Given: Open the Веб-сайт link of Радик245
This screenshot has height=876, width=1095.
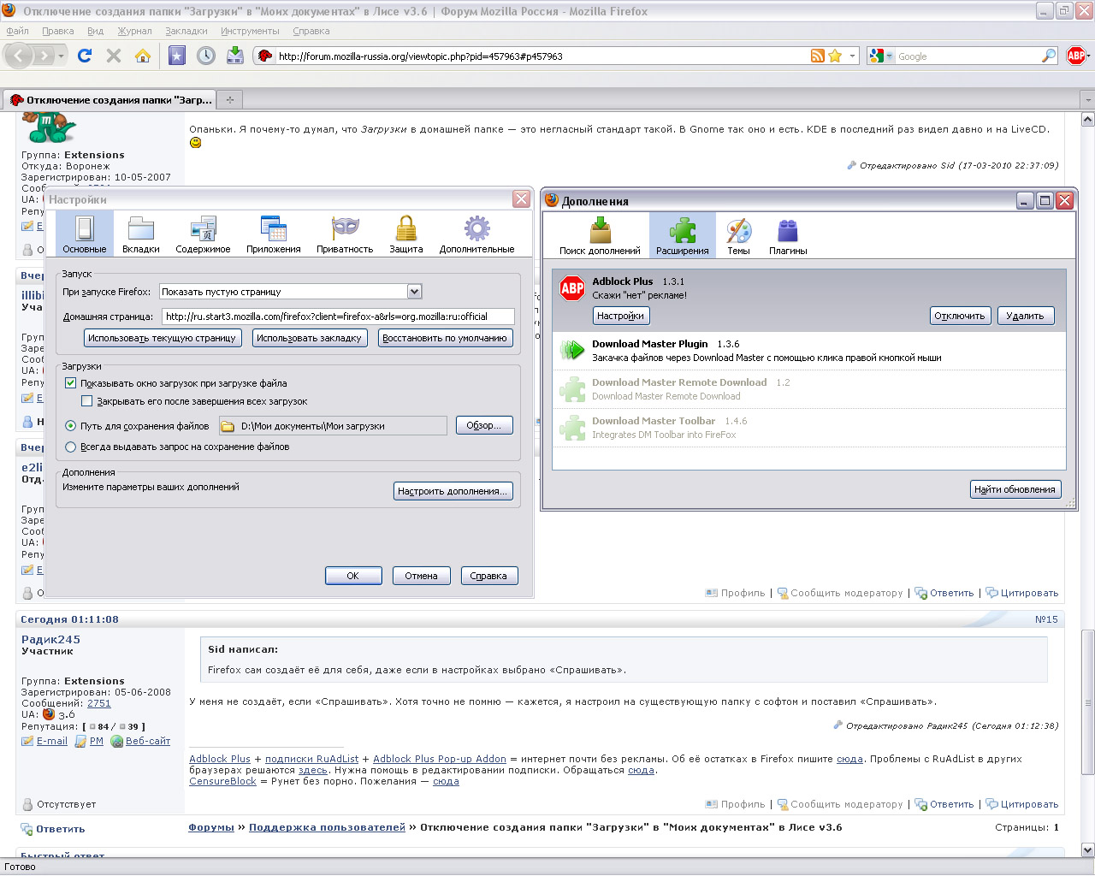Looking at the screenshot, I should tap(148, 741).
